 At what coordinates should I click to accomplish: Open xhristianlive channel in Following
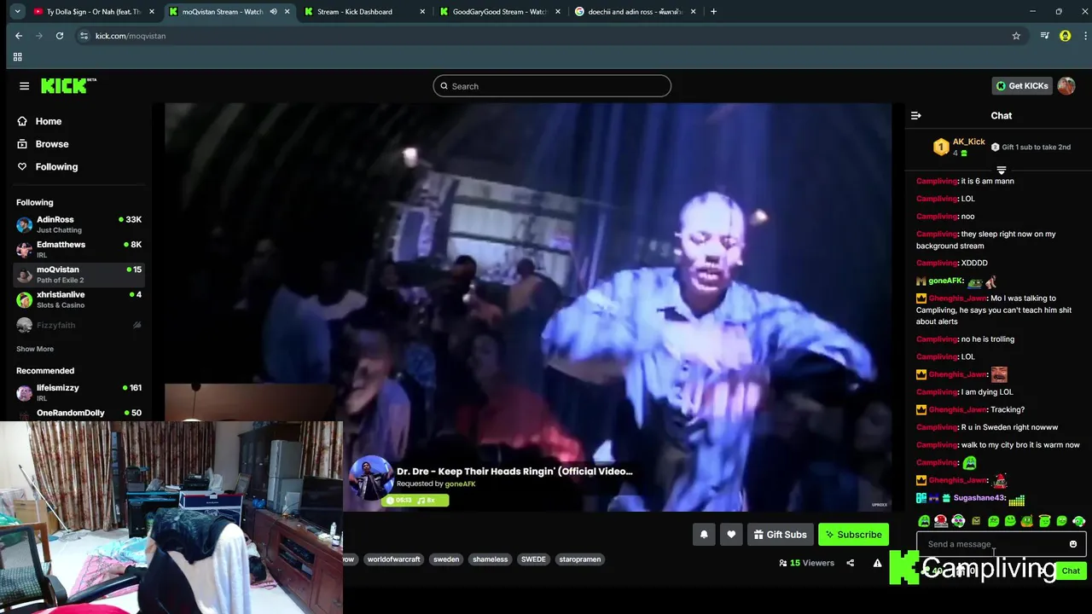pos(78,300)
